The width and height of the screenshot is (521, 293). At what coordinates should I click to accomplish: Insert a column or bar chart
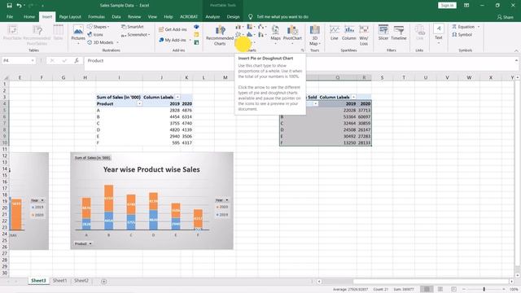(x=239, y=27)
